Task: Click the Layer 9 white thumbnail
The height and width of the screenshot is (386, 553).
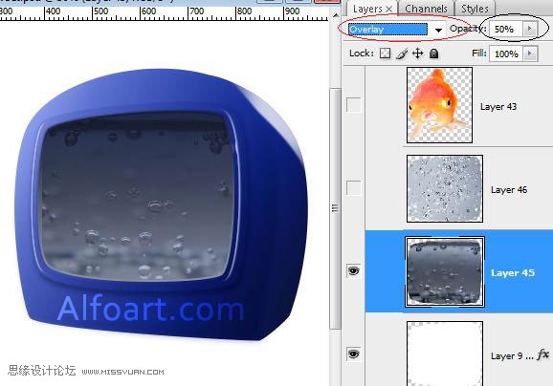Action: tap(445, 354)
